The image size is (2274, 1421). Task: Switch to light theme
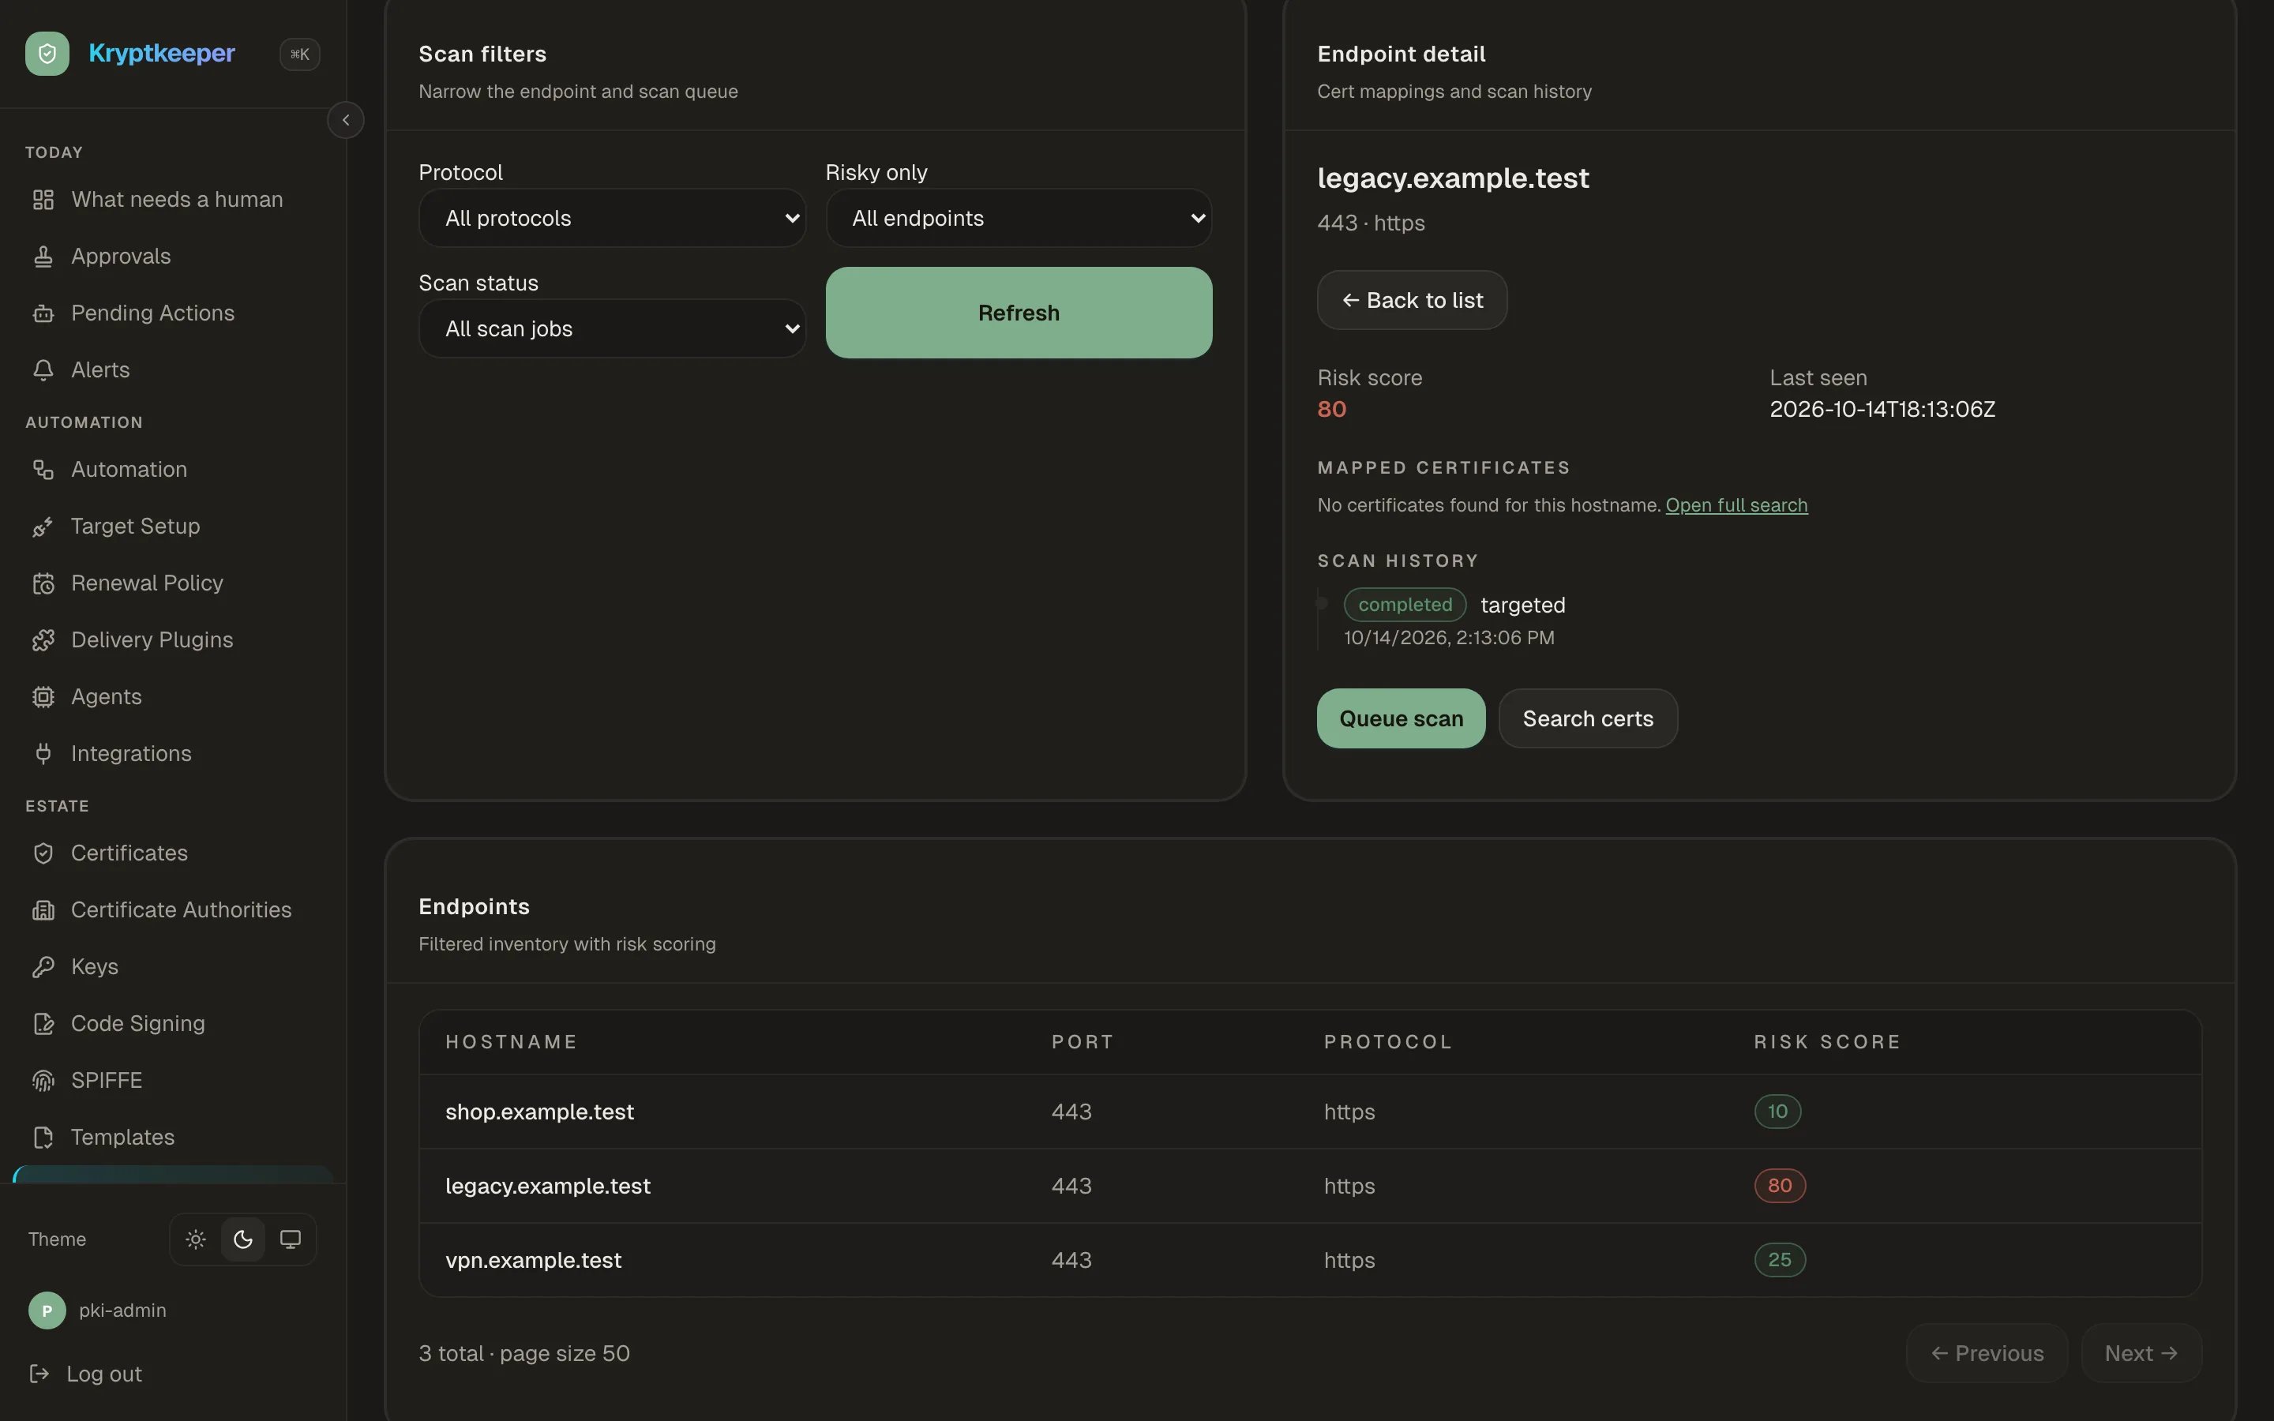click(196, 1239)
